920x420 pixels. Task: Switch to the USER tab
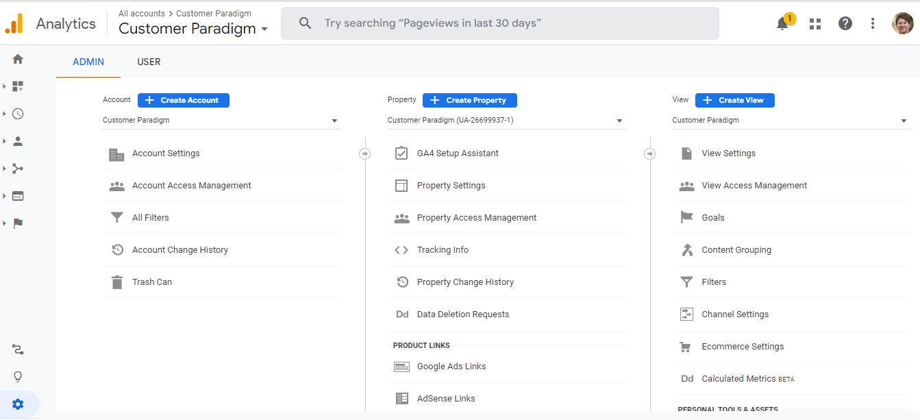pos(149,62)
